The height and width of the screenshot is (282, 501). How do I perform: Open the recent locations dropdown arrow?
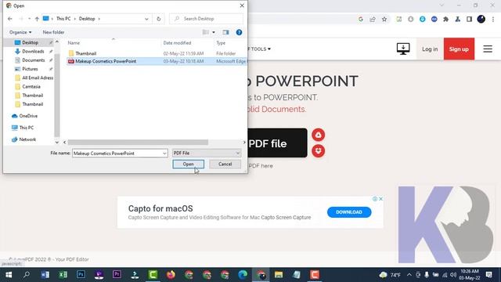tap(29, 19)
